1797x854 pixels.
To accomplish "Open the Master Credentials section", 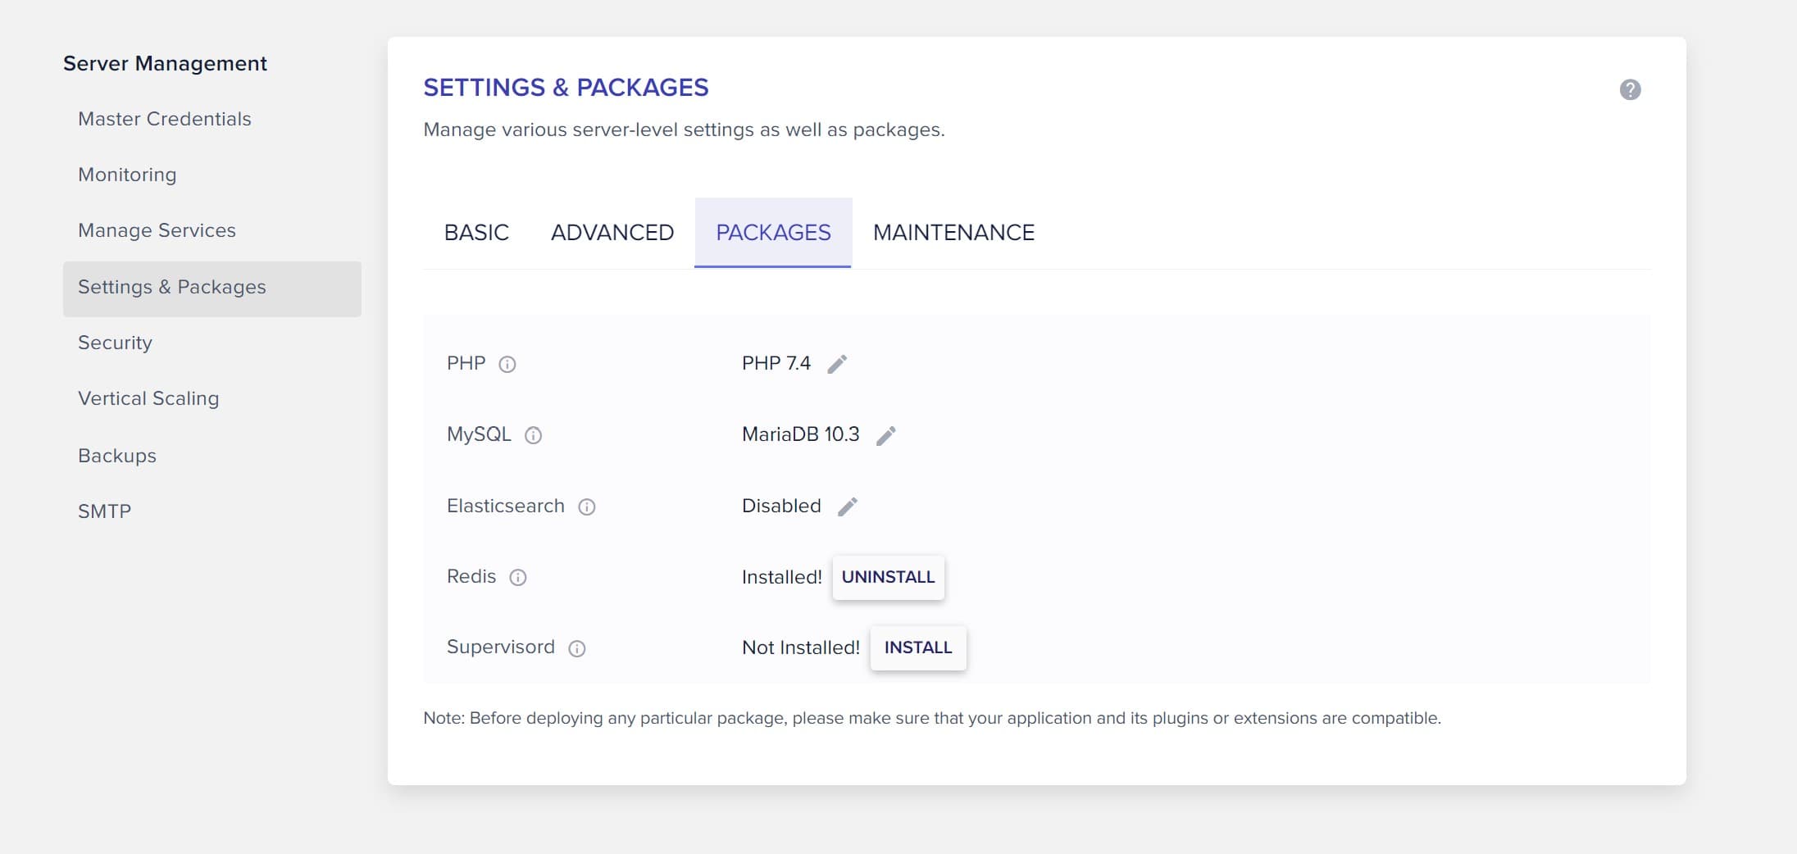I will (x=164, y=119).
